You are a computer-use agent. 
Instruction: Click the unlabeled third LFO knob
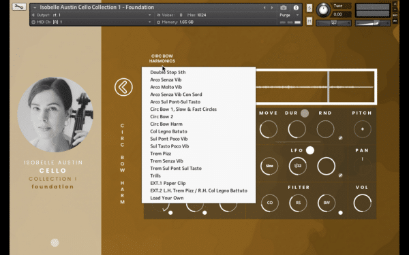[327, 166]
